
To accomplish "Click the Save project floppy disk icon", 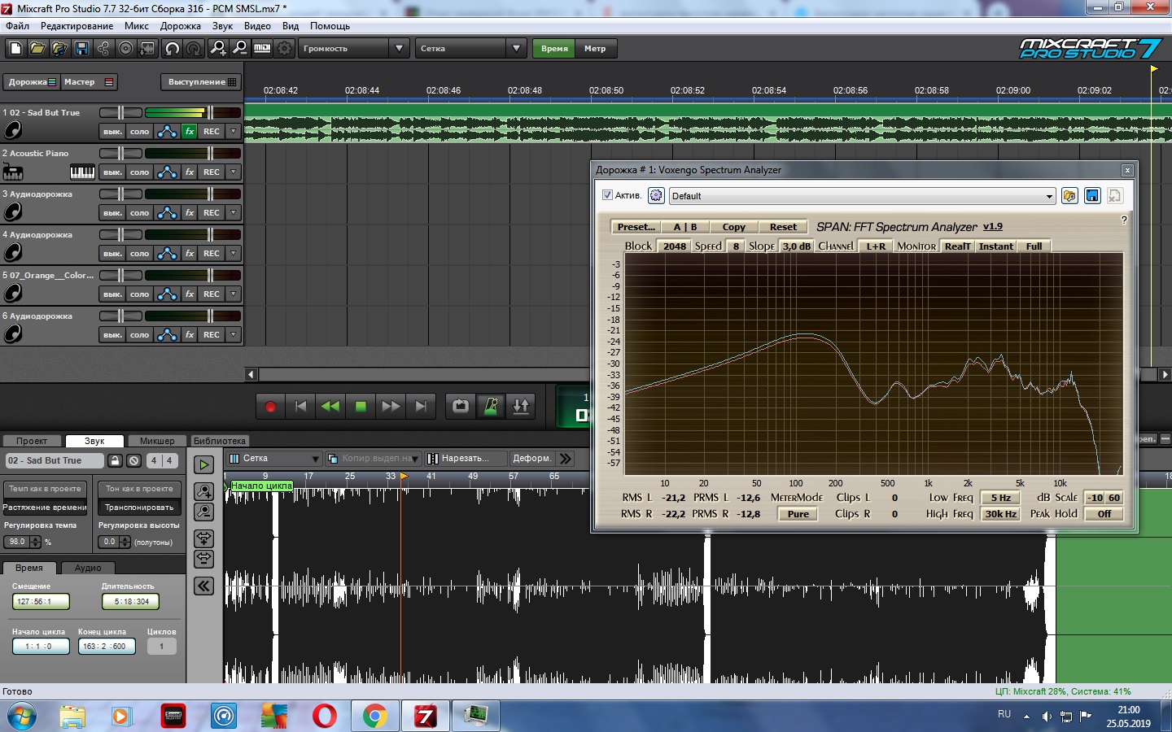I will 81,49.
